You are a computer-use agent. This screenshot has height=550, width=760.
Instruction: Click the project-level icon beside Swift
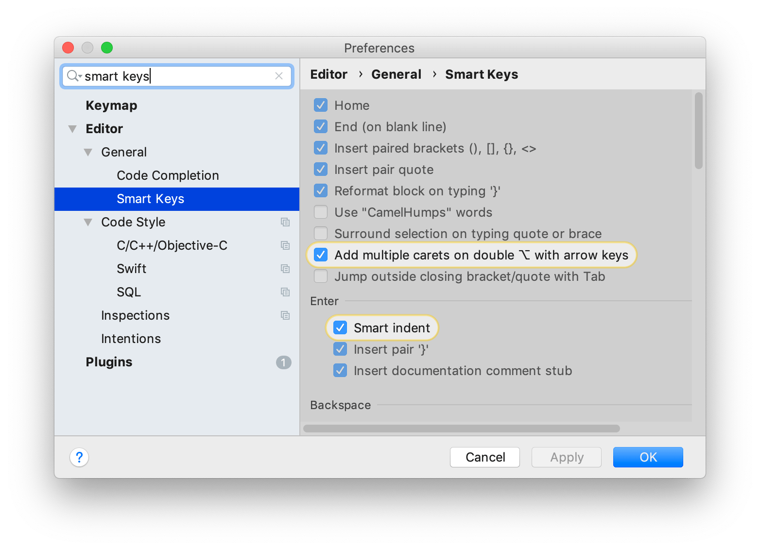pyautogui.click(x=285, y=269)
